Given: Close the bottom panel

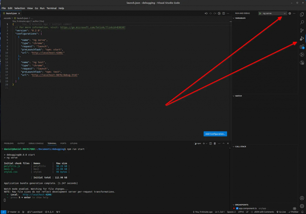Looking at the screenshot, I should click(x=228, y=143).
